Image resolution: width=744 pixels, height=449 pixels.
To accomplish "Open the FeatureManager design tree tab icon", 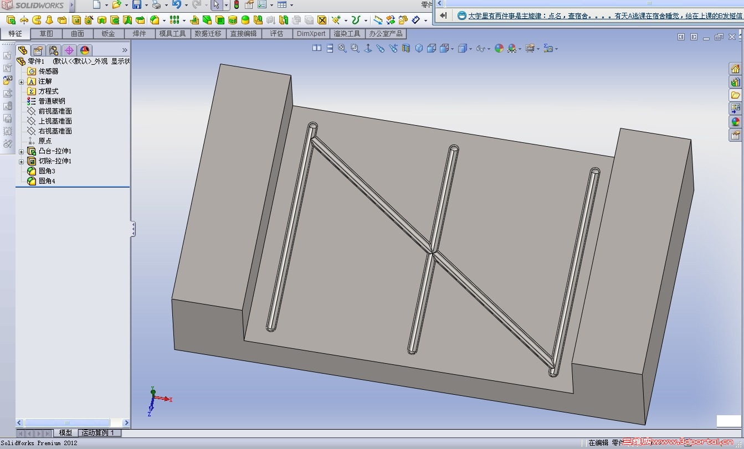I will point(23,50).
